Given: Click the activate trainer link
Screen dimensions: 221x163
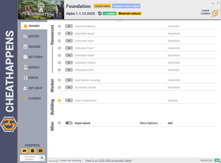Looking at the screenshot, I should coord(108,160).
